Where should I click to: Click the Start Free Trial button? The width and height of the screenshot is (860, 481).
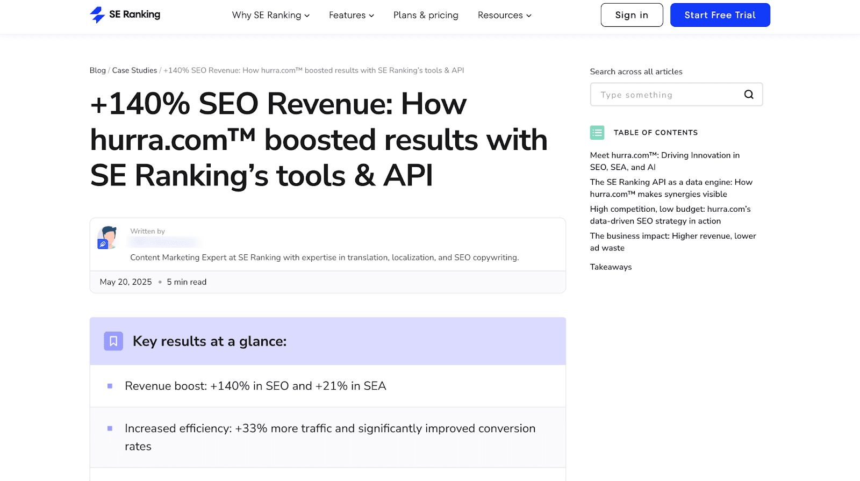(720, 15)
